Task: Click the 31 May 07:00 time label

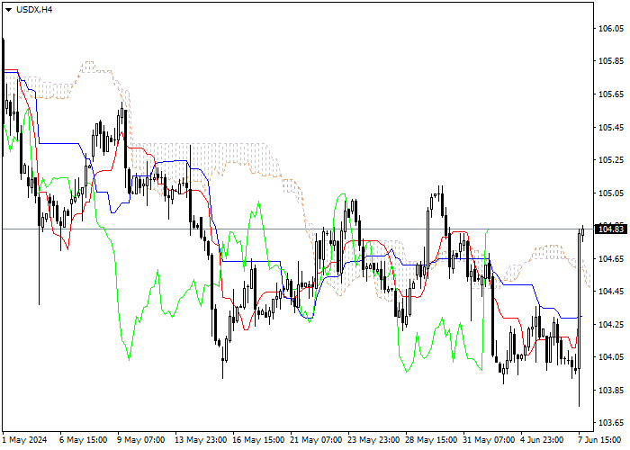Action: point(489,440)
